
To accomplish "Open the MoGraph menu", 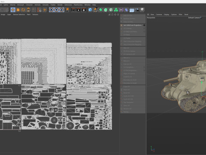I will (x=21, y=5).
